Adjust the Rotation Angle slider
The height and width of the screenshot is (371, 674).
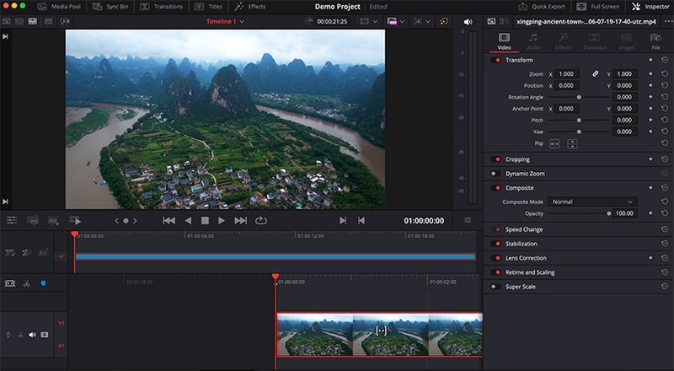tap(579, 97)
